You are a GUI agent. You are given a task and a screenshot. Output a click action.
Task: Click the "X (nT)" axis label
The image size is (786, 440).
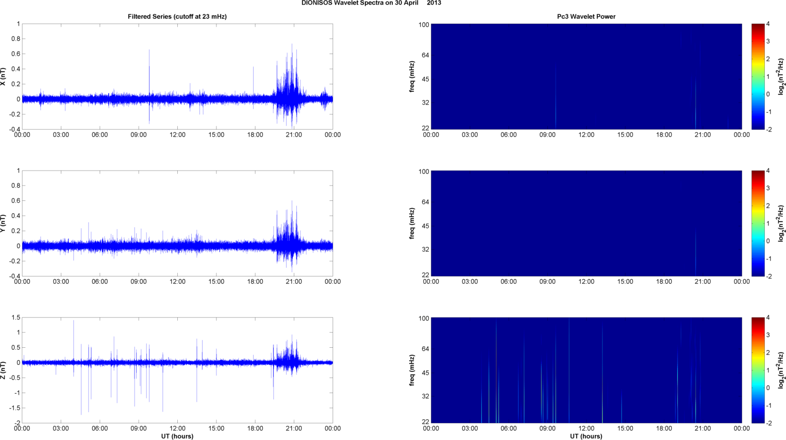4,77
